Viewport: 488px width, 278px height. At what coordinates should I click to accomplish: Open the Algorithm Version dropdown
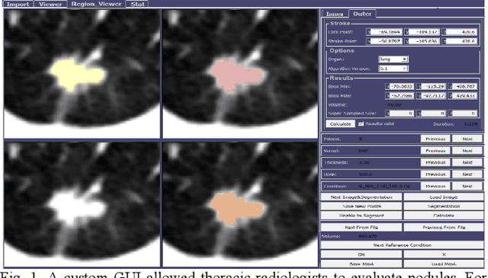tap(393, 69)
